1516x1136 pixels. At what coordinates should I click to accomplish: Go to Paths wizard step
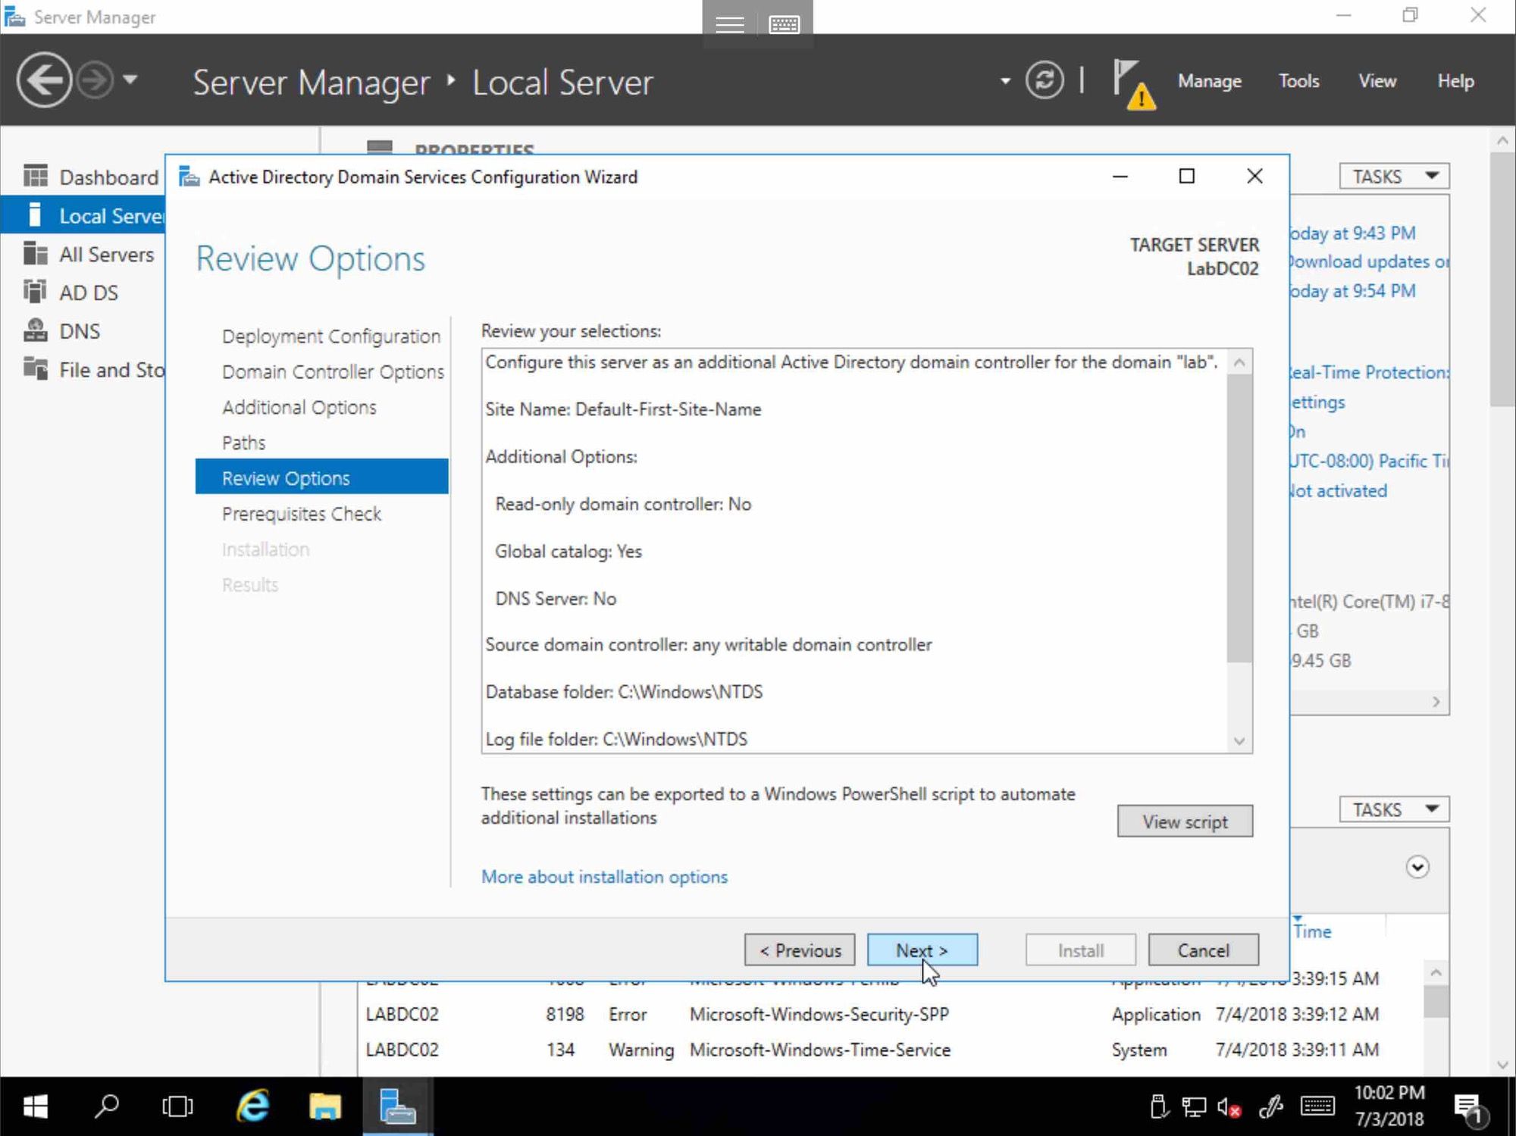[x=244, y=443]
